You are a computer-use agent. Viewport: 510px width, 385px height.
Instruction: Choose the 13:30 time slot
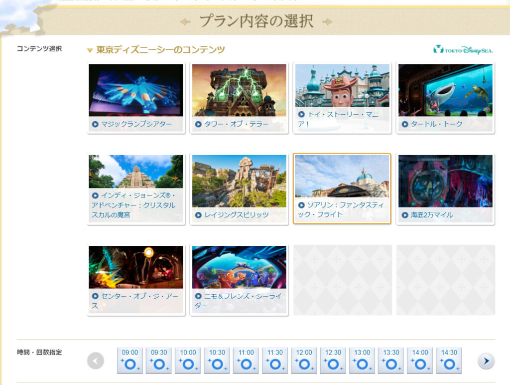click(x=391, y=360)
